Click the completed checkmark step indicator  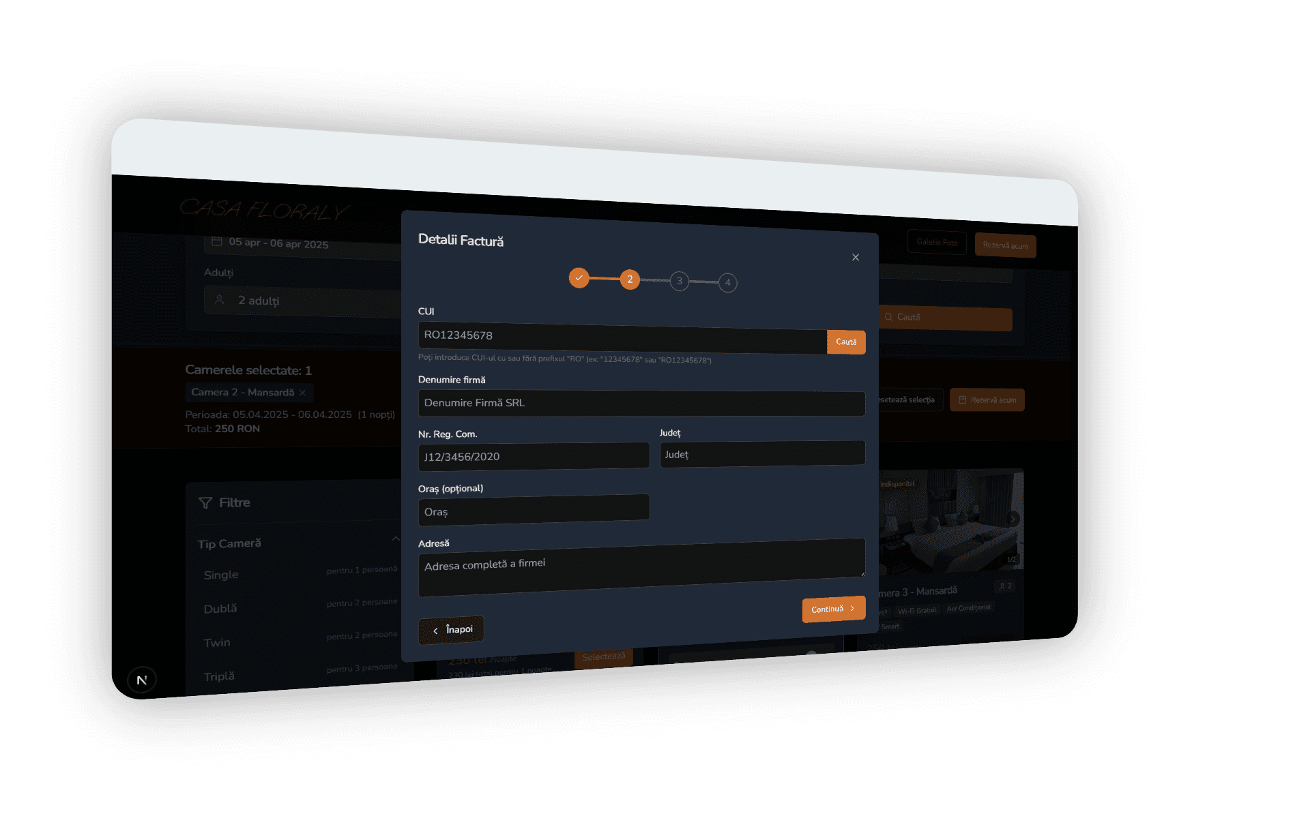579,278
